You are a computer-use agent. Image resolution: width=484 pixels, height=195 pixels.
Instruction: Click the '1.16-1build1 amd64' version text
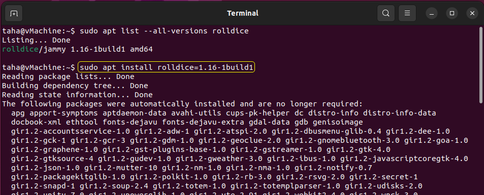(111, 49)
